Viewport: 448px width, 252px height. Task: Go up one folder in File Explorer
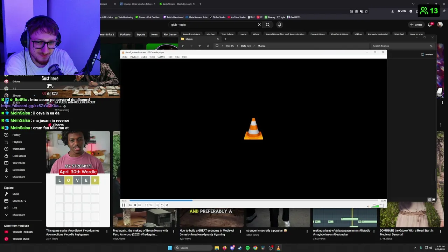[199, 46]
